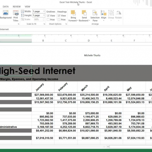
Task: Enable Gridlines Print checkbox
Action: pos(48,19)
